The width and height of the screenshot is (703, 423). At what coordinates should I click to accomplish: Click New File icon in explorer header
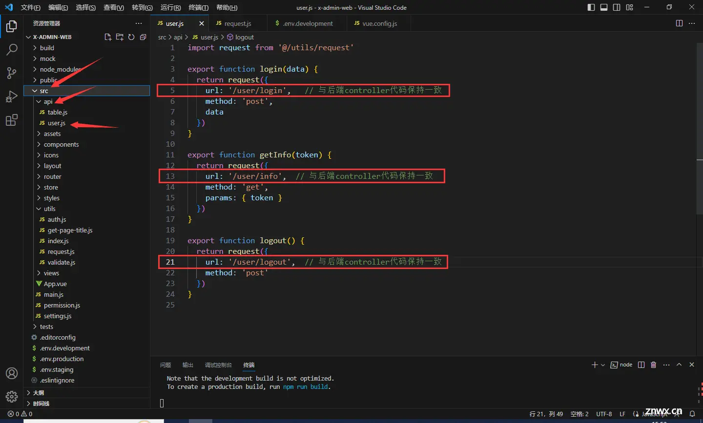click(108, 37)
